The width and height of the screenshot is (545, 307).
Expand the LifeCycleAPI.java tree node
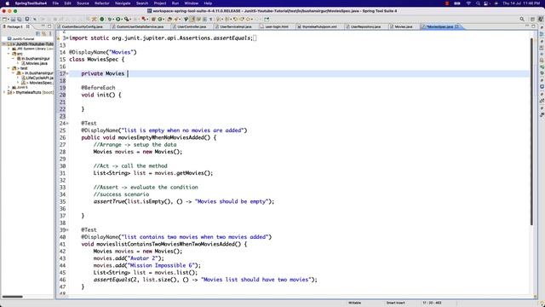pos(18,78)
